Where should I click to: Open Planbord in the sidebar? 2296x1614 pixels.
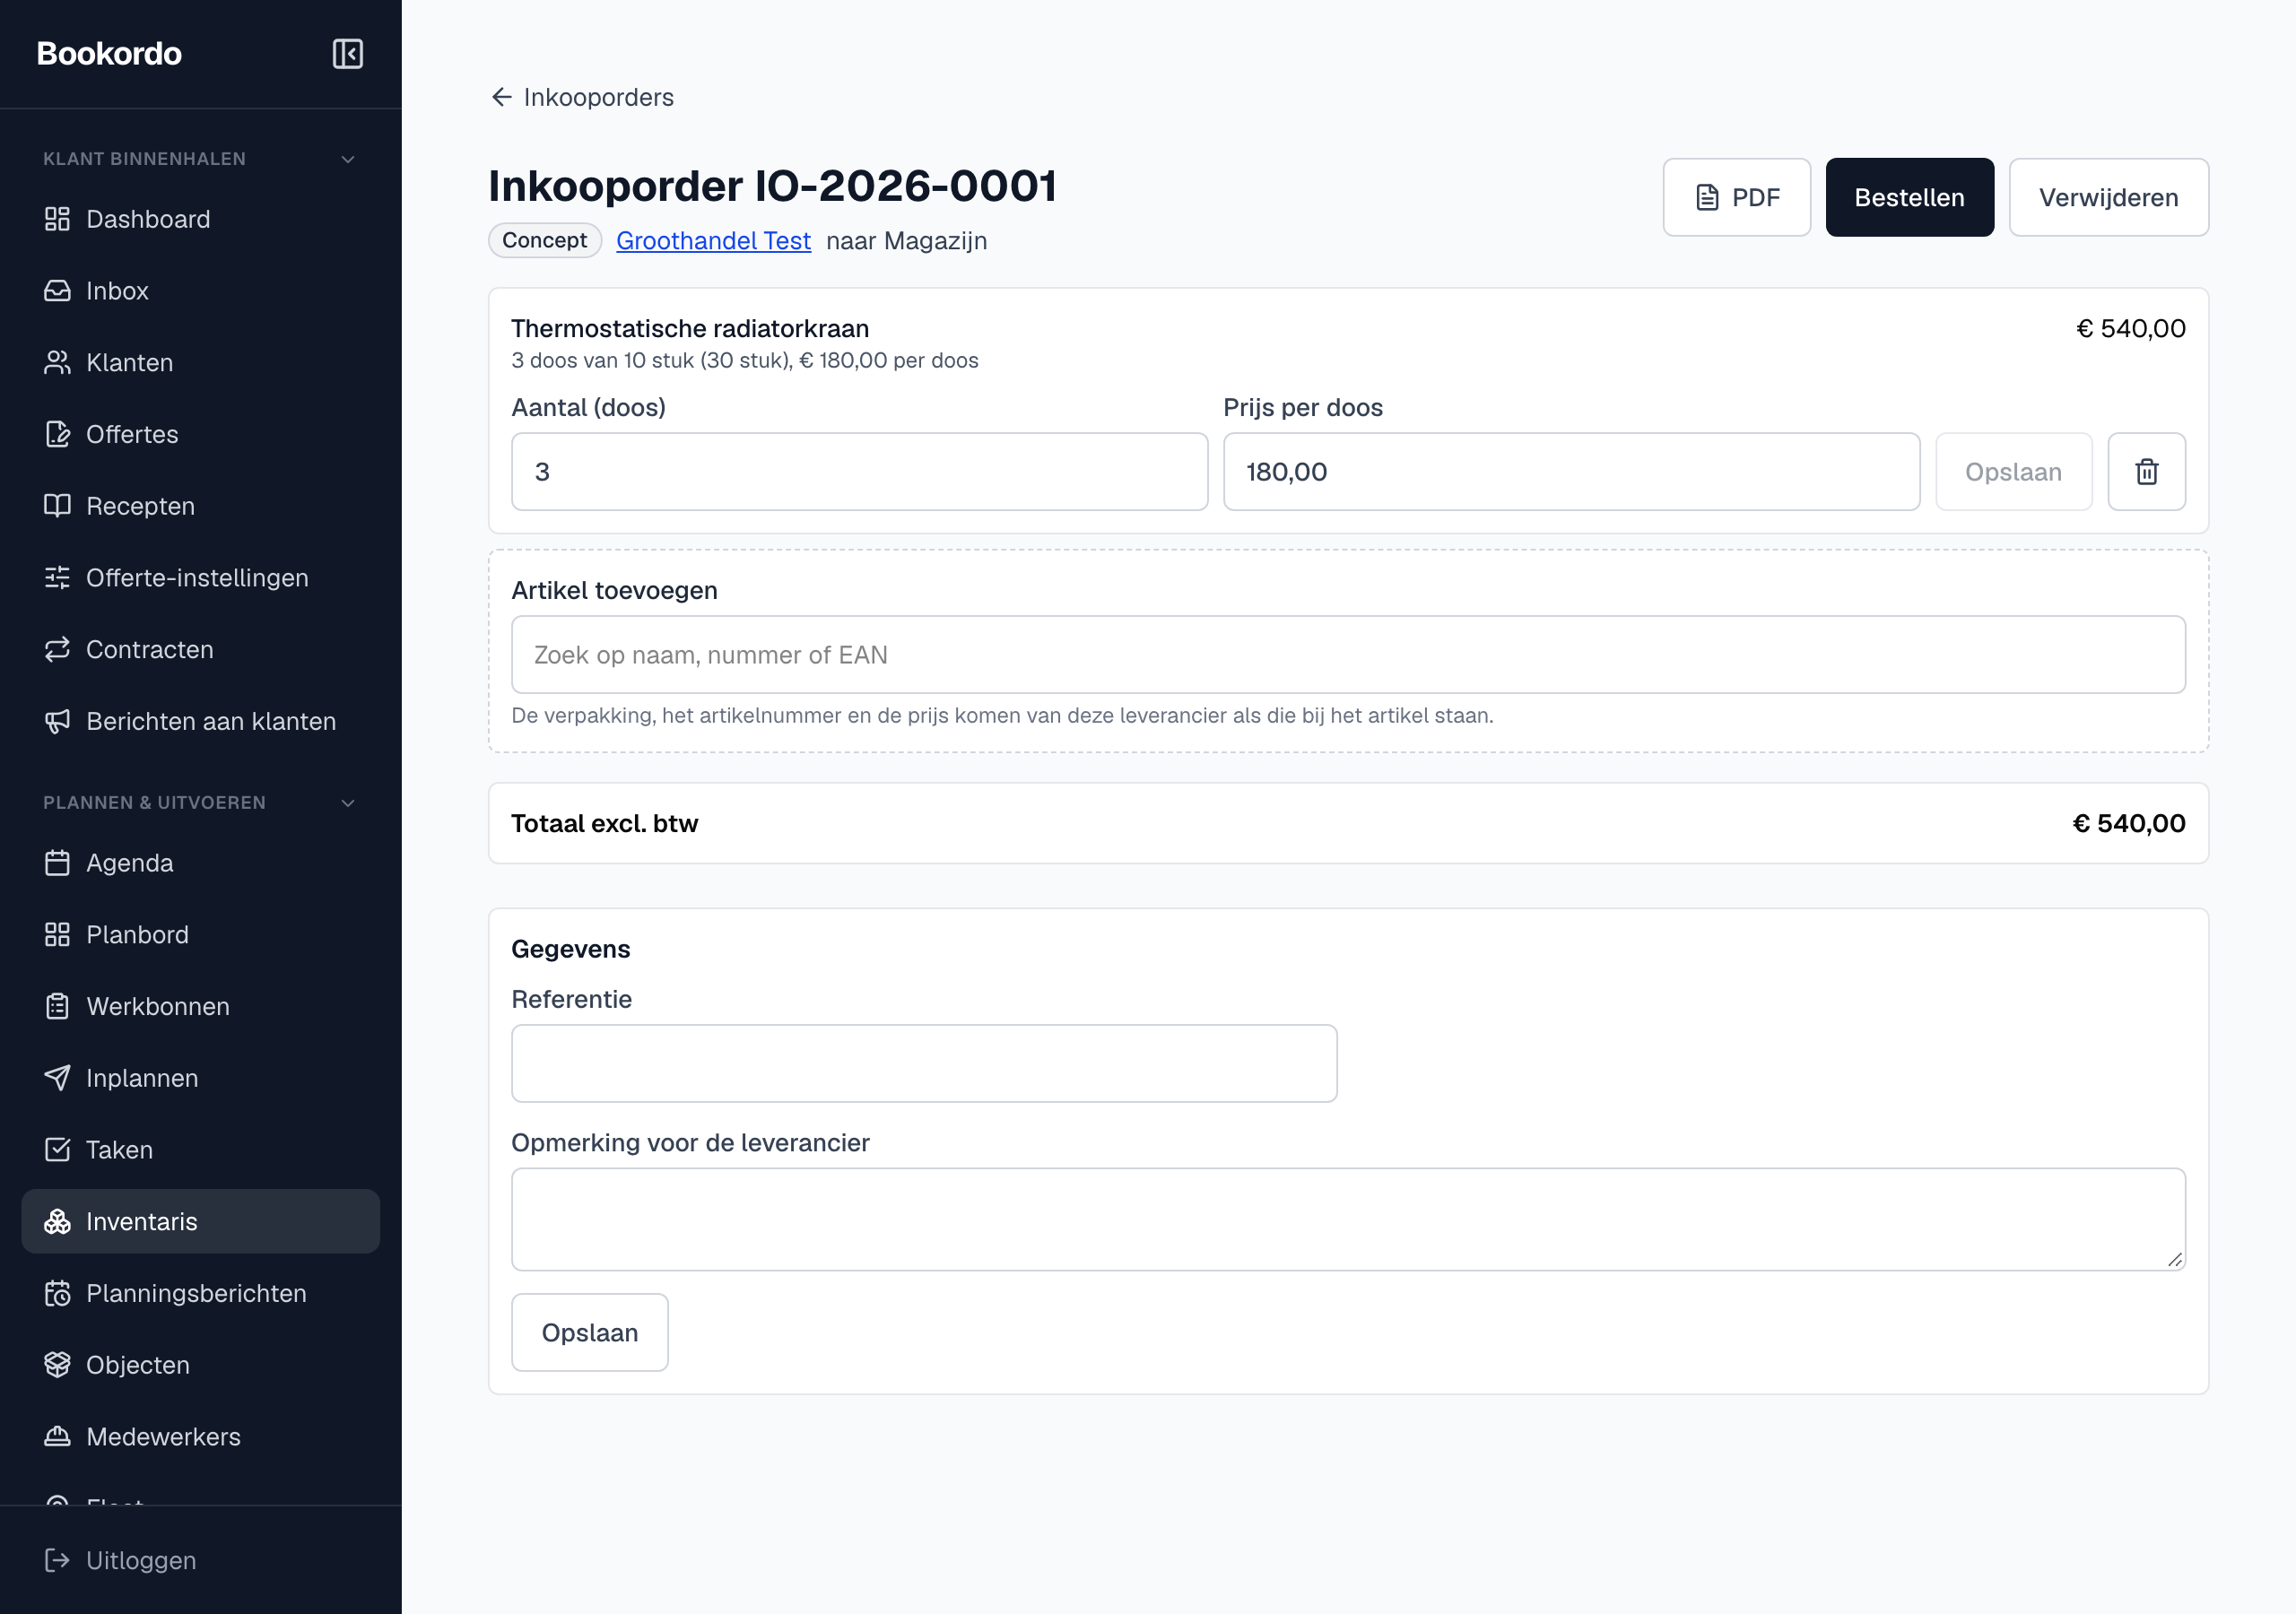click(x=201, y=935)
